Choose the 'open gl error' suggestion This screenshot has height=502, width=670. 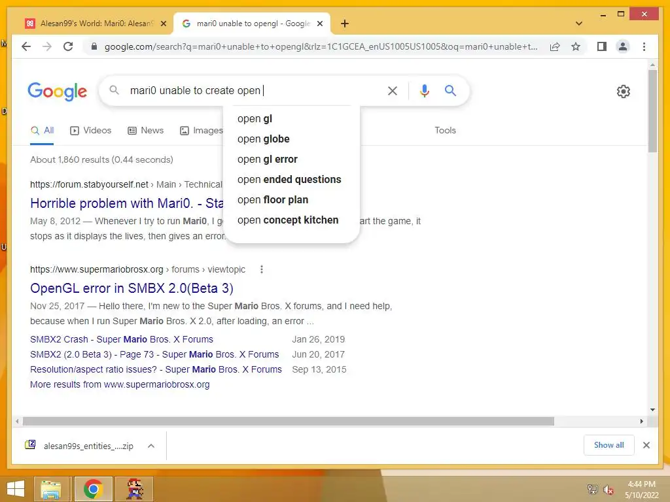click(x=291, y=159)
